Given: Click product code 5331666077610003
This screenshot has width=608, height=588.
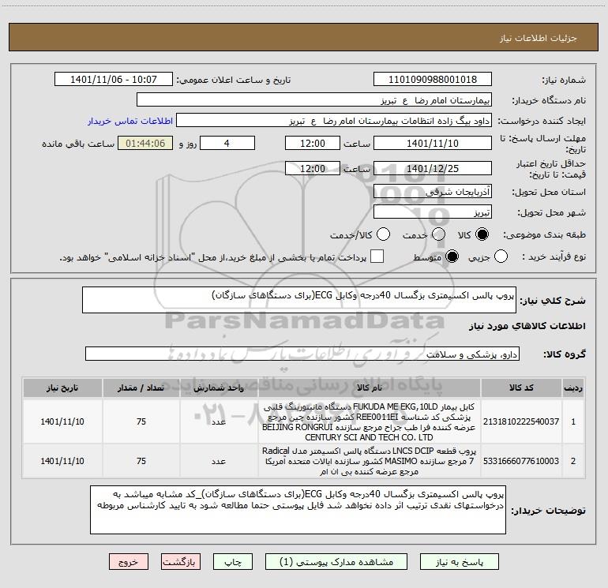Looking at the screenshot, I should click(521, 461).
